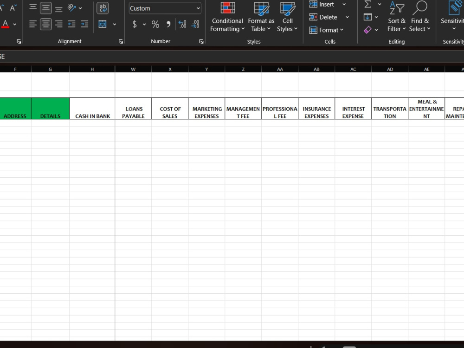The width and height of the screenshot is (464, 348).
Task: Select the PROFESSIONAL FEE cell
Action: point(280,109)
